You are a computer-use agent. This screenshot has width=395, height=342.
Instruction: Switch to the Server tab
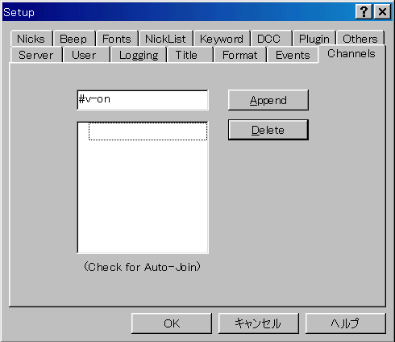pos(36,55)
